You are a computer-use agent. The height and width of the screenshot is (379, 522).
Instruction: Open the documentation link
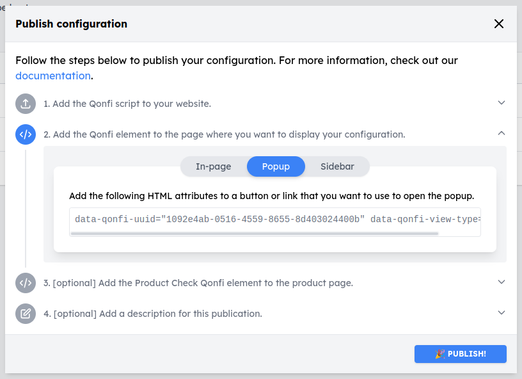point(53,76)
